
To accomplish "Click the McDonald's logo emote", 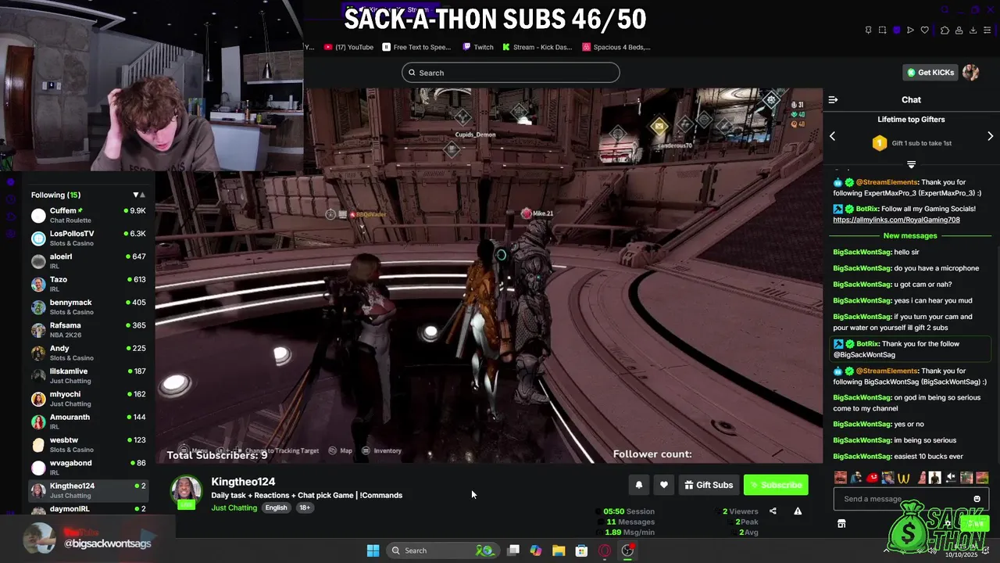I will pyautogui.click(x=904, y=478).
